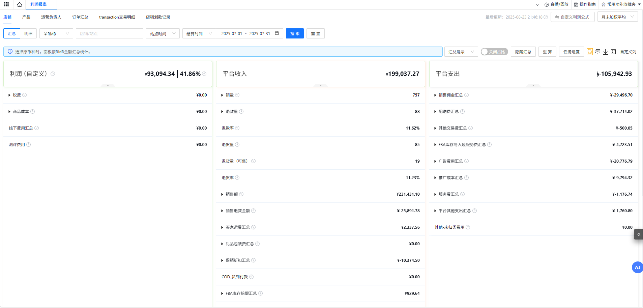Open the 汇总展示 dropdown

[461, 52]
